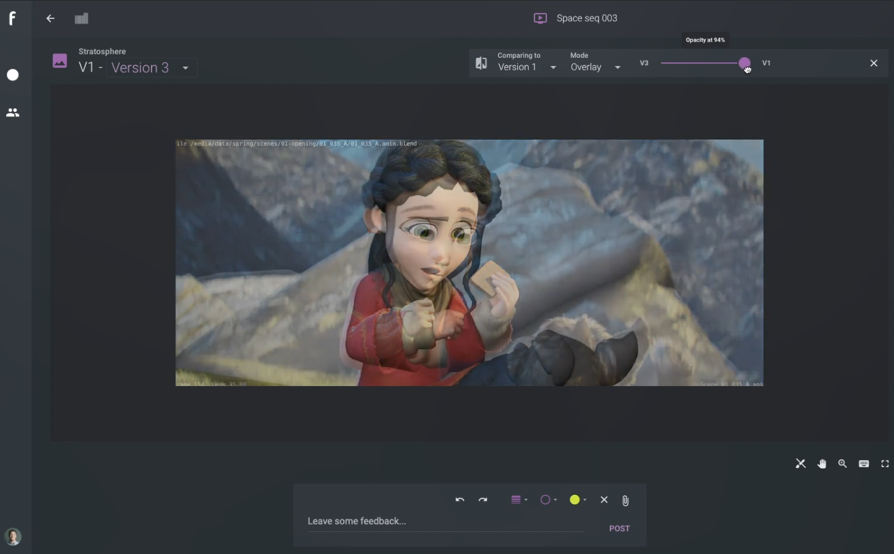Close the comparison bar

pyautogui.click(x=873, y=63)
